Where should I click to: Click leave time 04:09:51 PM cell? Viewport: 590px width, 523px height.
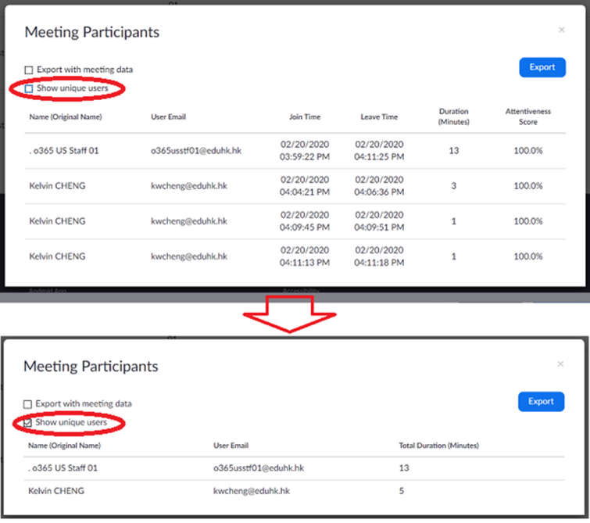point(379,221)
